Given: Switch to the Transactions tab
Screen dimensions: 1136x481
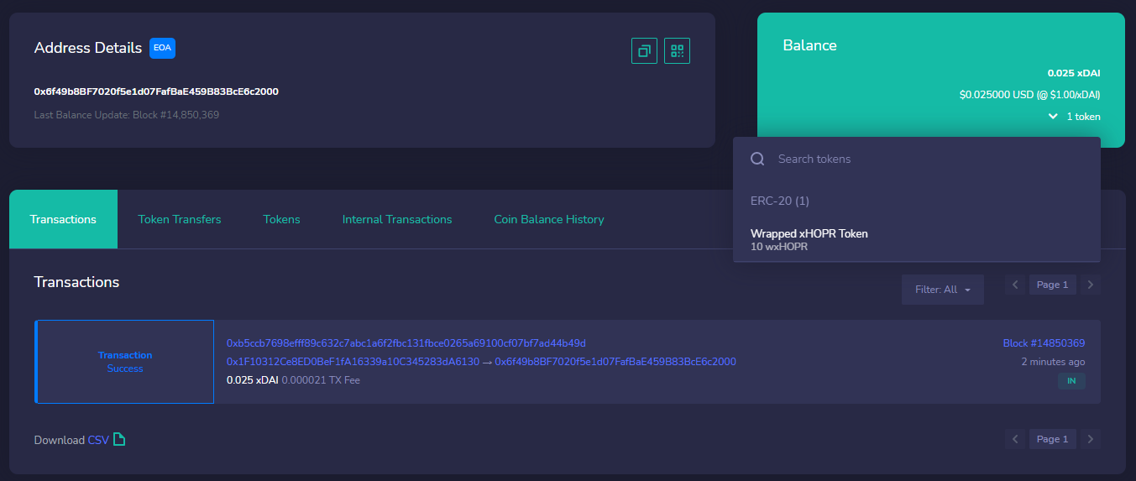Looking at the screenshot, I should [63, 219].
